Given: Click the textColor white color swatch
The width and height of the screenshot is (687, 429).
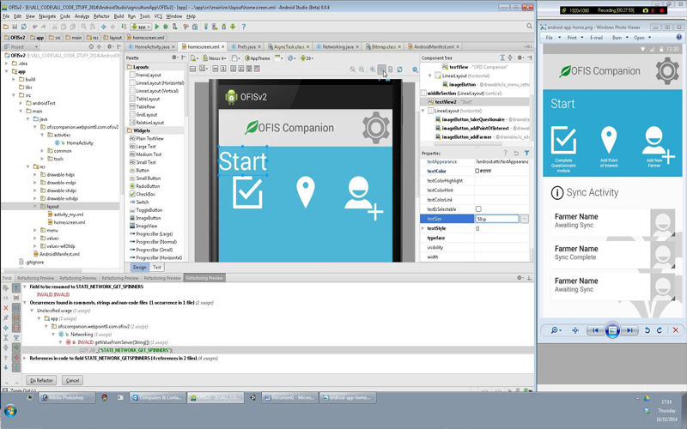Looking at the screenshot, I should [x=477, y=171].
